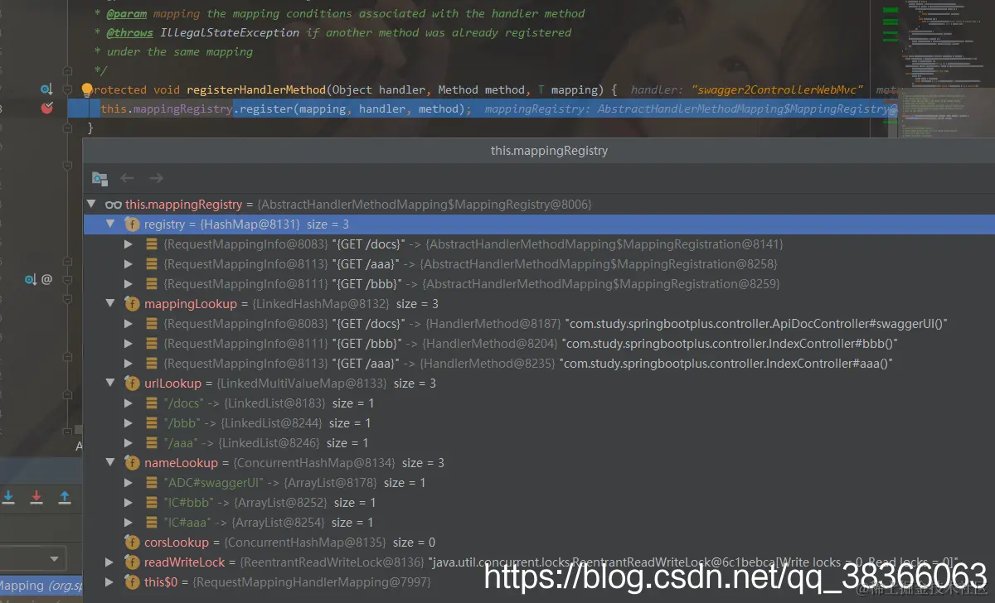Click the forward arrow in popup toolbar
This screenshot has height=603, width=995.
click(156, 178)
